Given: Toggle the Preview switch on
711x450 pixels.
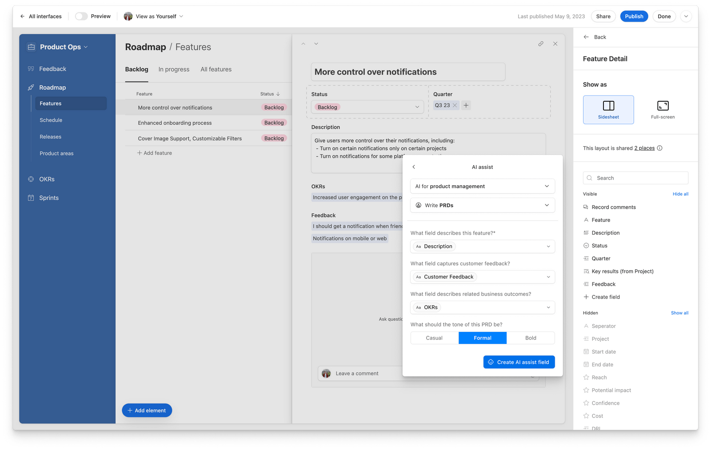Looking at the screenshot, I should pos(81,16).
